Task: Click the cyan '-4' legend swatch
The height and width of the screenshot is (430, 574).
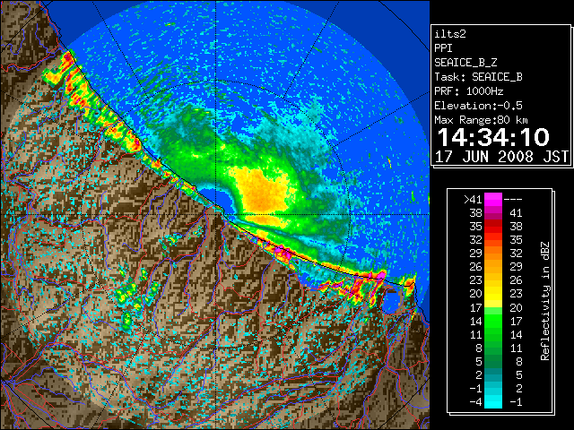Action: click(x=492, y=402)
